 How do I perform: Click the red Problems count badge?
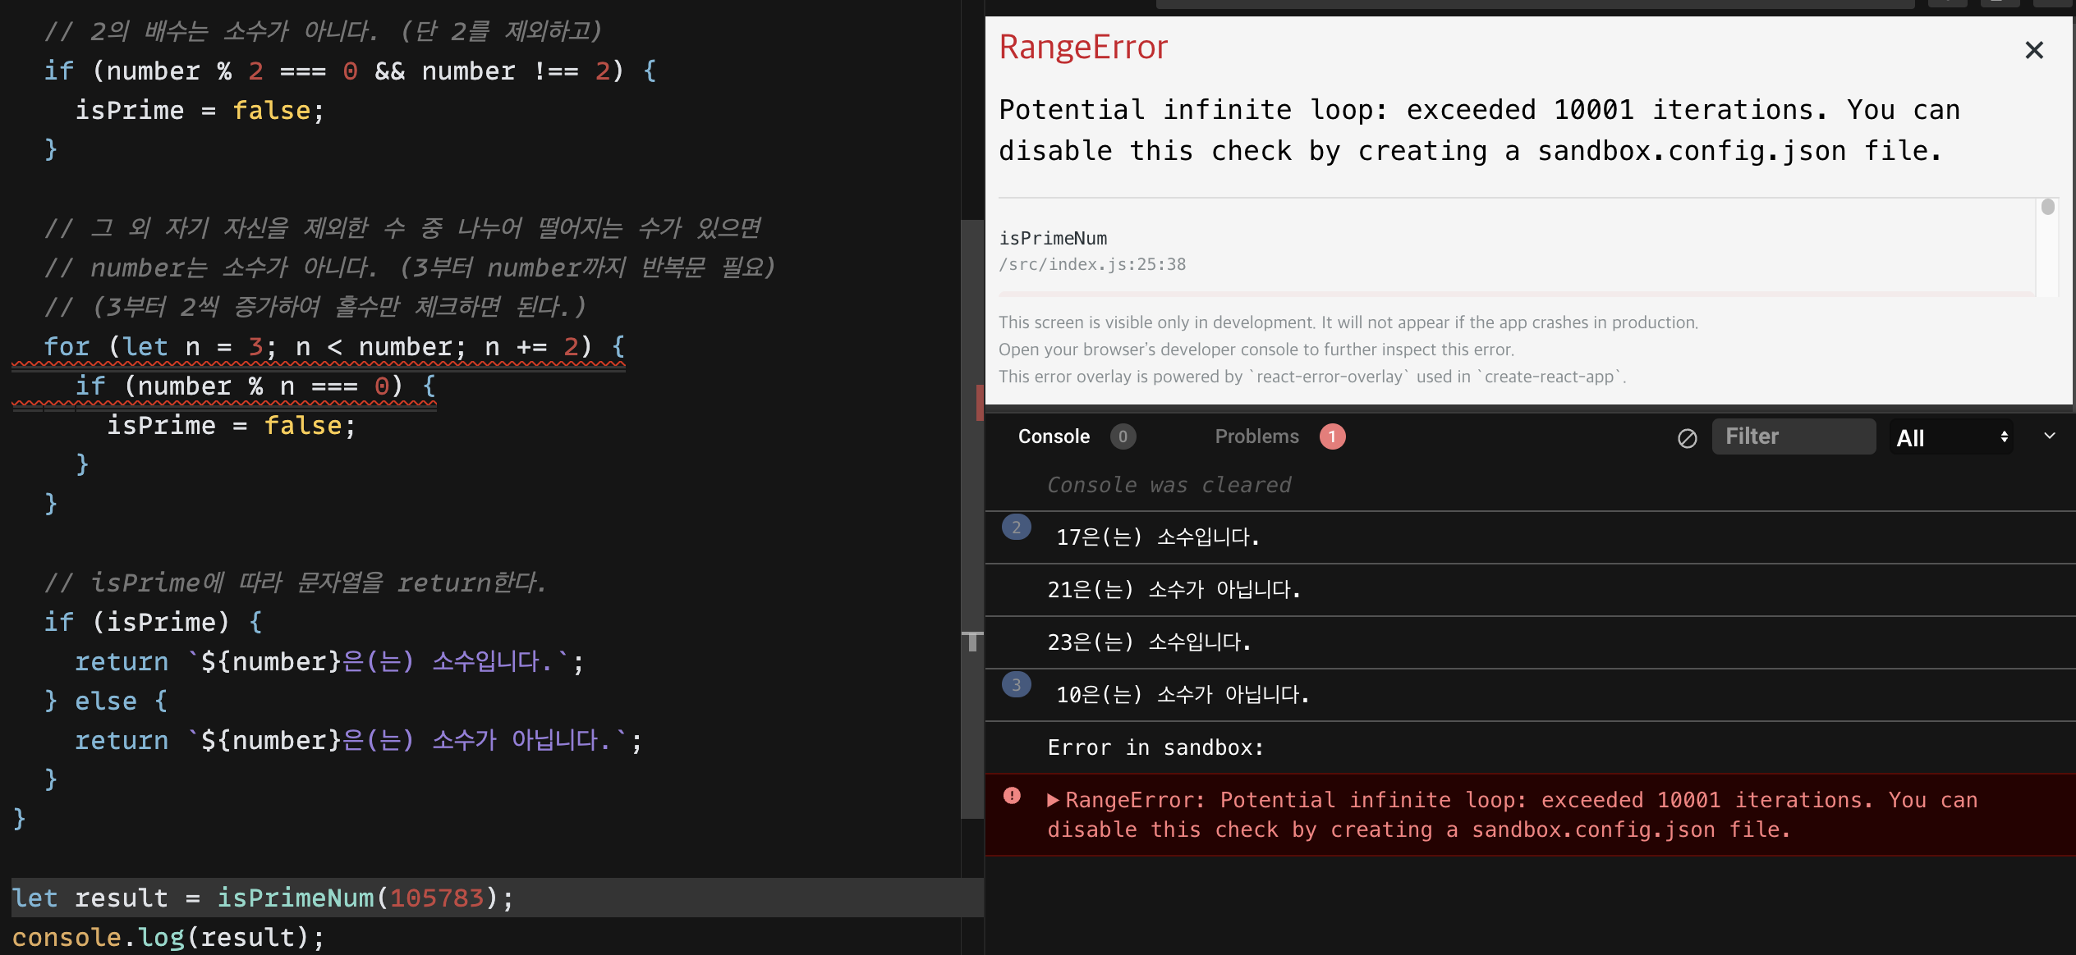1332,436
